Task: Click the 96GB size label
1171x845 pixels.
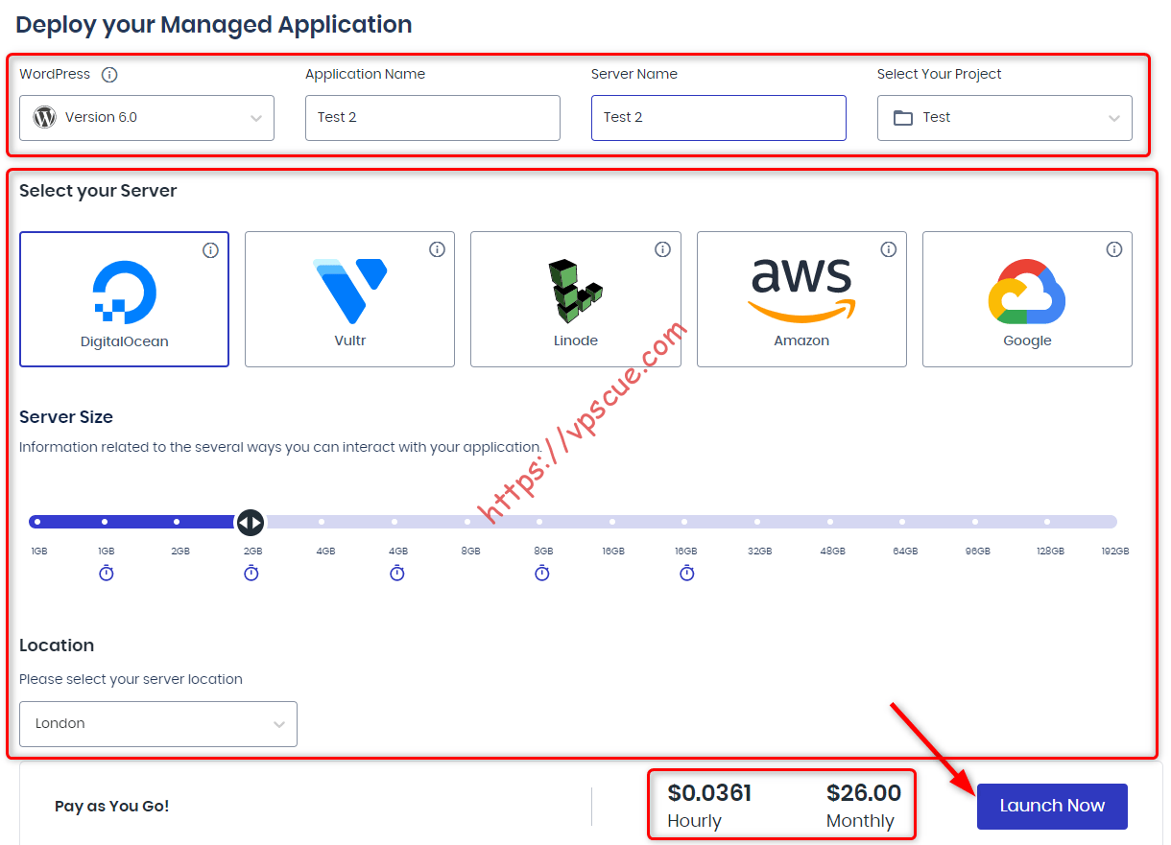Action: coord(977,552)
